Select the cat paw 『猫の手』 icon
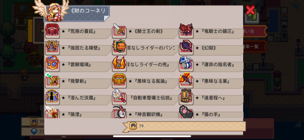This screenshot has width=304, height=140. coord(186,112)
